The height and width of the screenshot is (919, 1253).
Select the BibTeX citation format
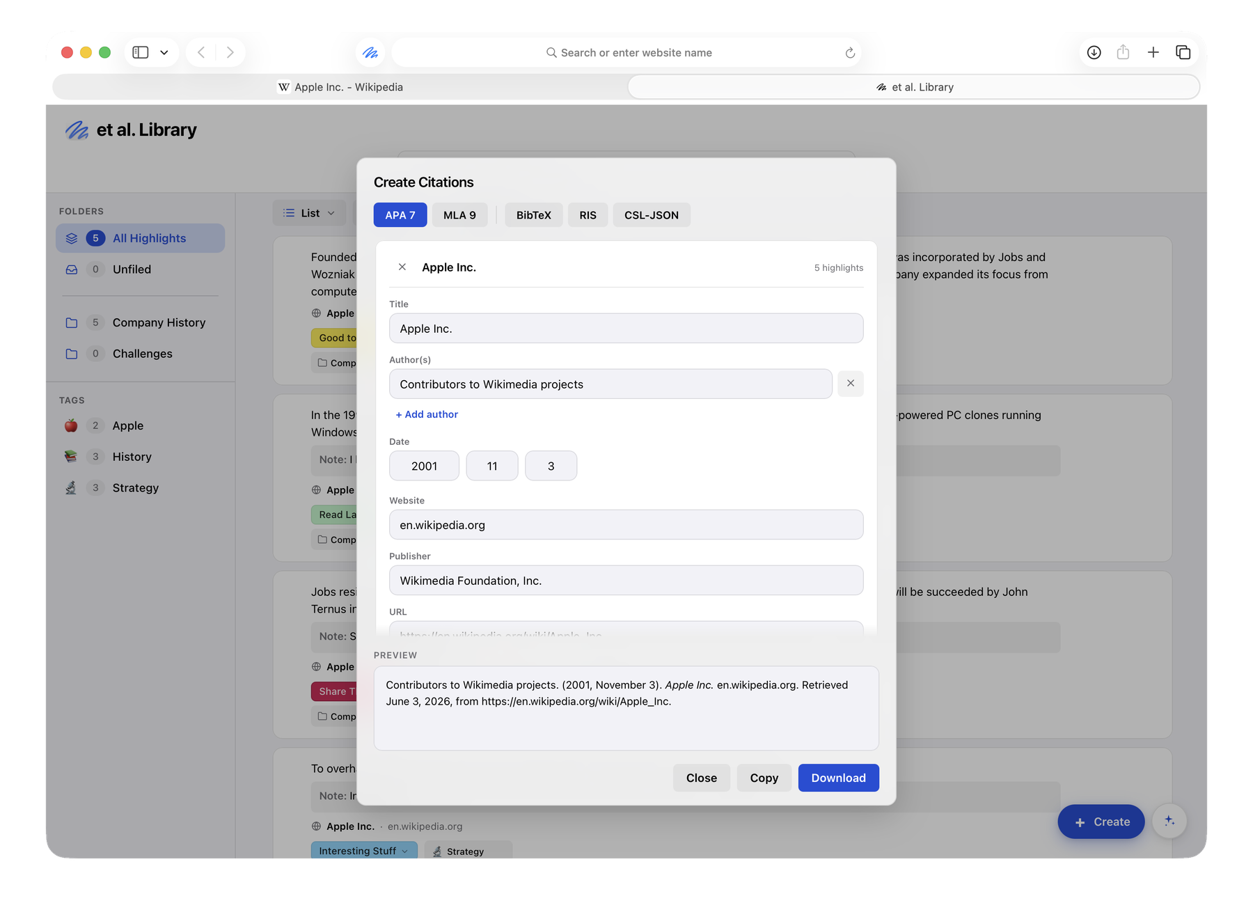click(534, 215)
